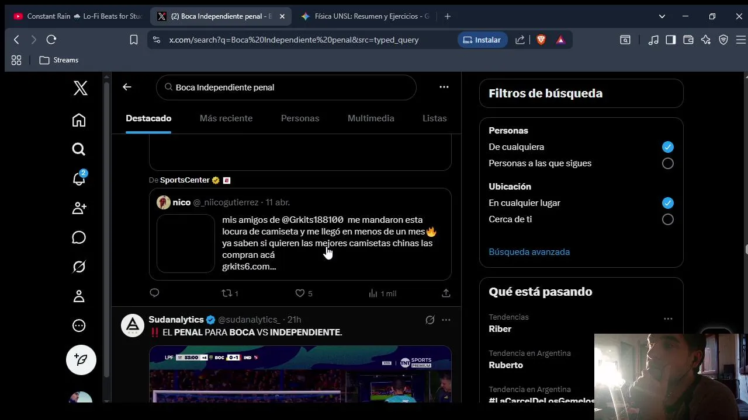Open Brave Leo AI sparkle icon
748x420 pixels.
(706, 40)
